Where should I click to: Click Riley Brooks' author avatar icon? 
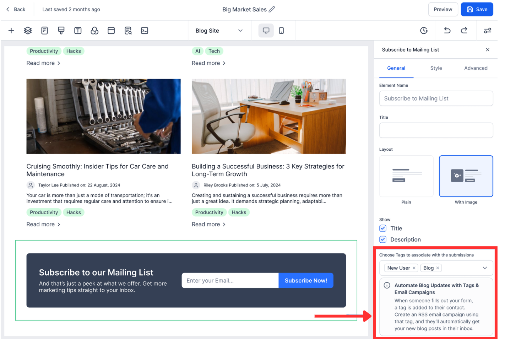point(196,185)
